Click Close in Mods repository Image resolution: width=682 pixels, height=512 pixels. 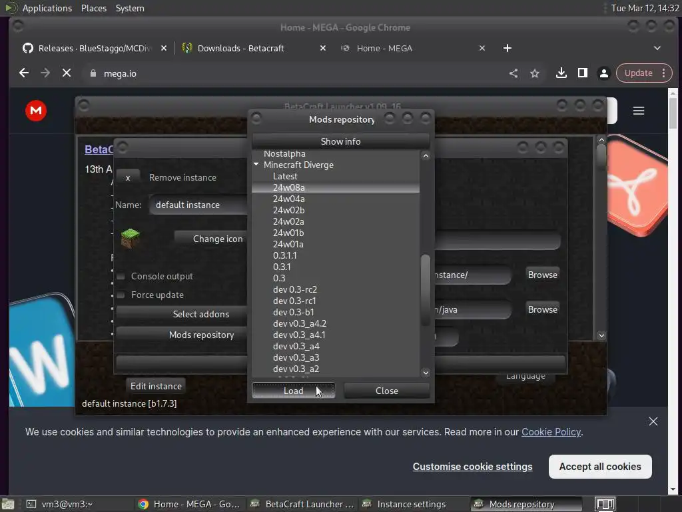coord(387,391)
